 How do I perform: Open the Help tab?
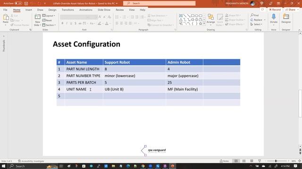143,10
